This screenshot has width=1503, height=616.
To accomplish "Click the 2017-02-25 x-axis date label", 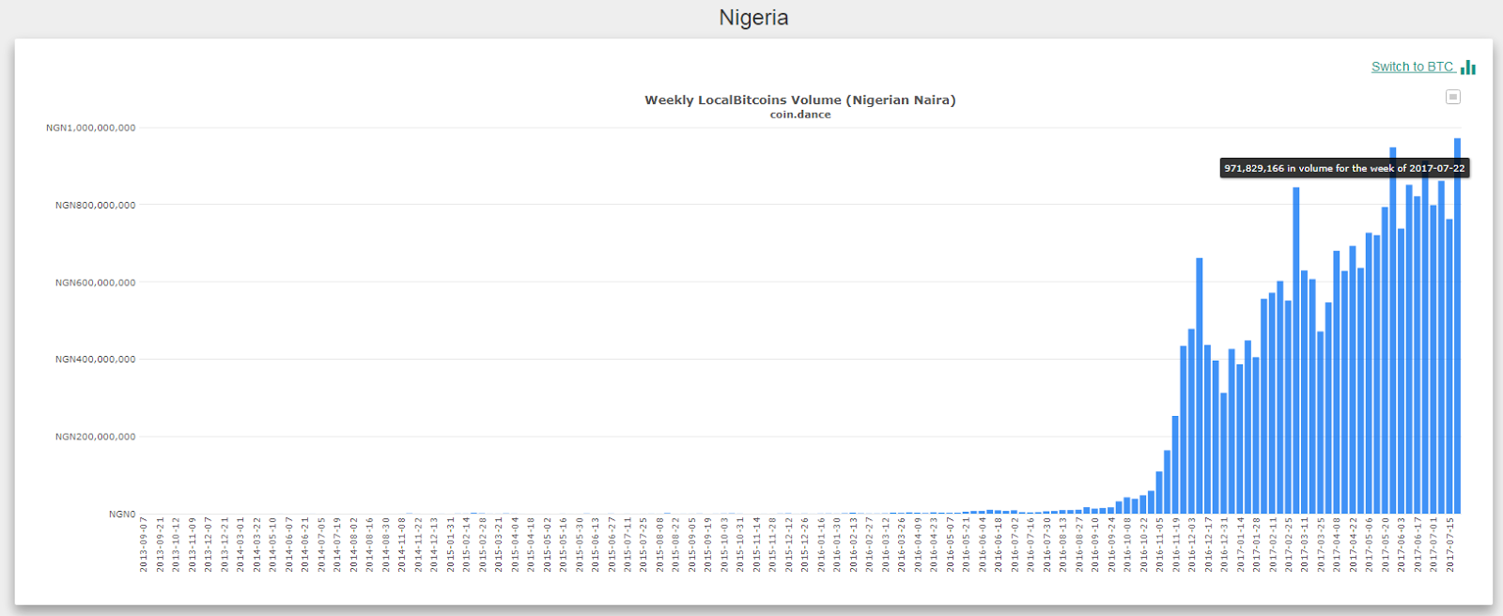I will coord(1289,545).
